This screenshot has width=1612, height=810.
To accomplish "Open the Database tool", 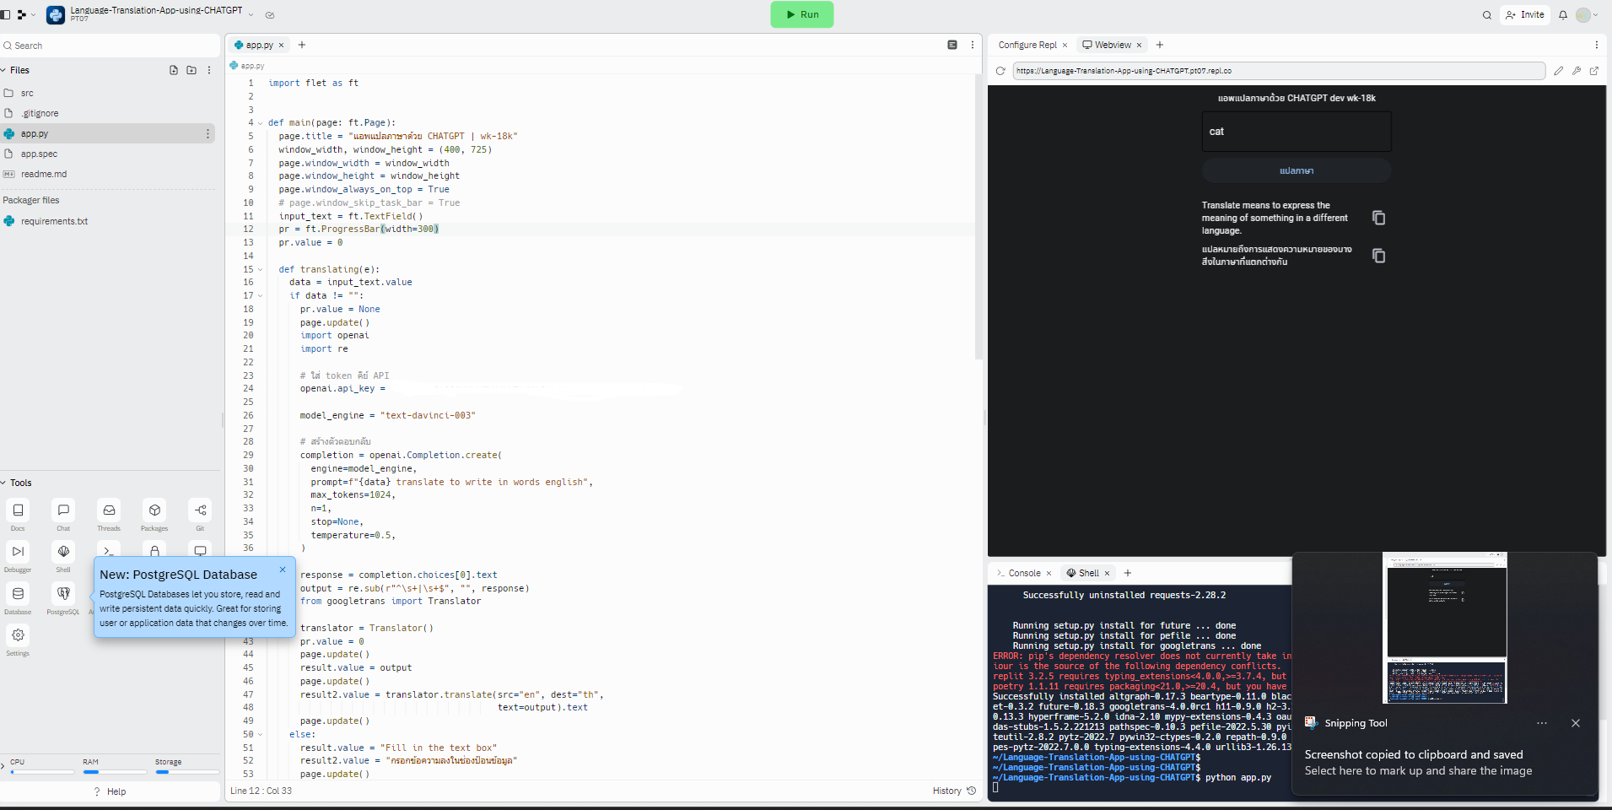I will [x=17, y=597].
